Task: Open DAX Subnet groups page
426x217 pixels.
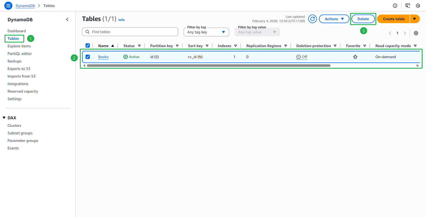Action: coord(20,133)
